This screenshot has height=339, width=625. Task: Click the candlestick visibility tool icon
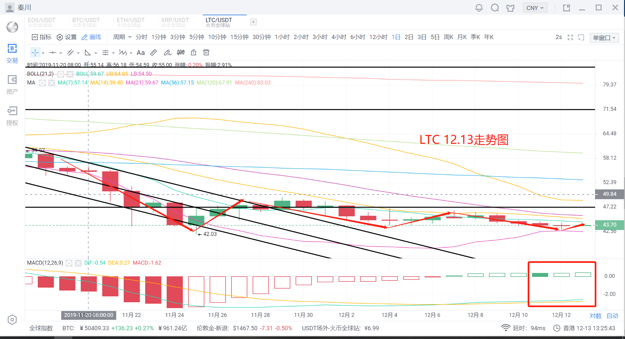click(181, 52)
